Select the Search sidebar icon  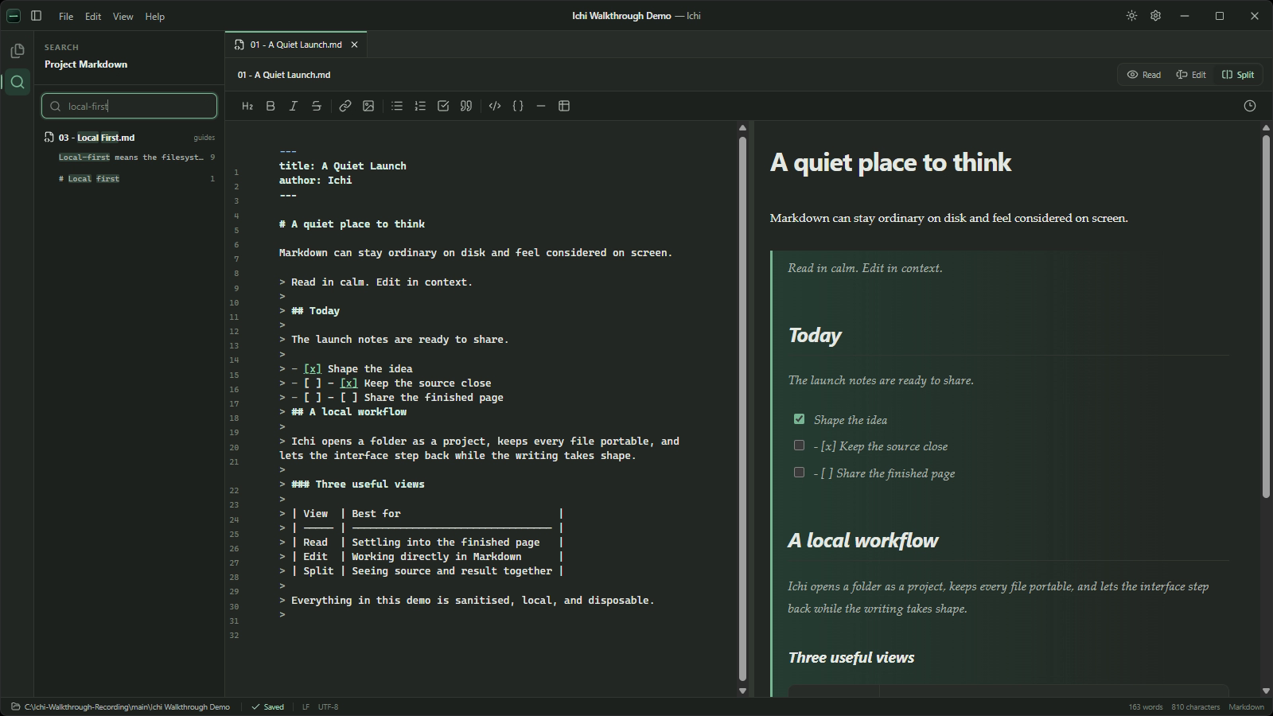(17, 82)
